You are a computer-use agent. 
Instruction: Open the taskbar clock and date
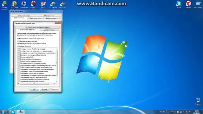[x=197, y=112]
